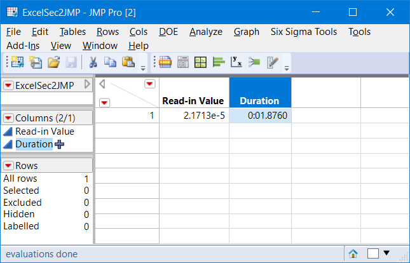Open the Edit menu

(x=40, y=32)
